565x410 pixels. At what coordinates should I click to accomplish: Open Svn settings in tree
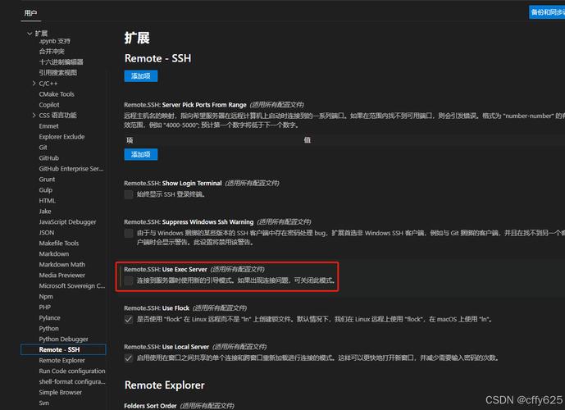[44, 403]
